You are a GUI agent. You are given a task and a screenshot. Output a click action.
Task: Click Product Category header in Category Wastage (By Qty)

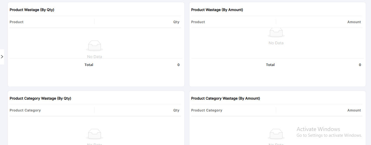[25, 110]
